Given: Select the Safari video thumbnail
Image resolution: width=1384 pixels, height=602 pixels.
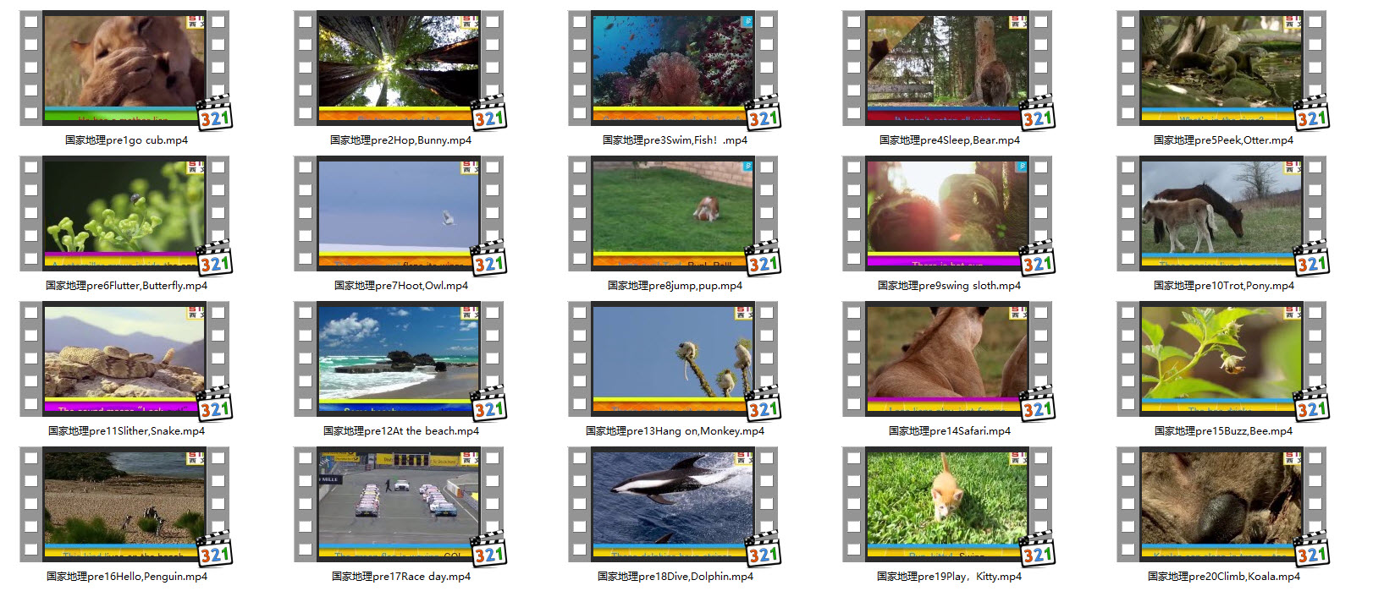Looking at the screenshot, I should (x=948, y=360).
